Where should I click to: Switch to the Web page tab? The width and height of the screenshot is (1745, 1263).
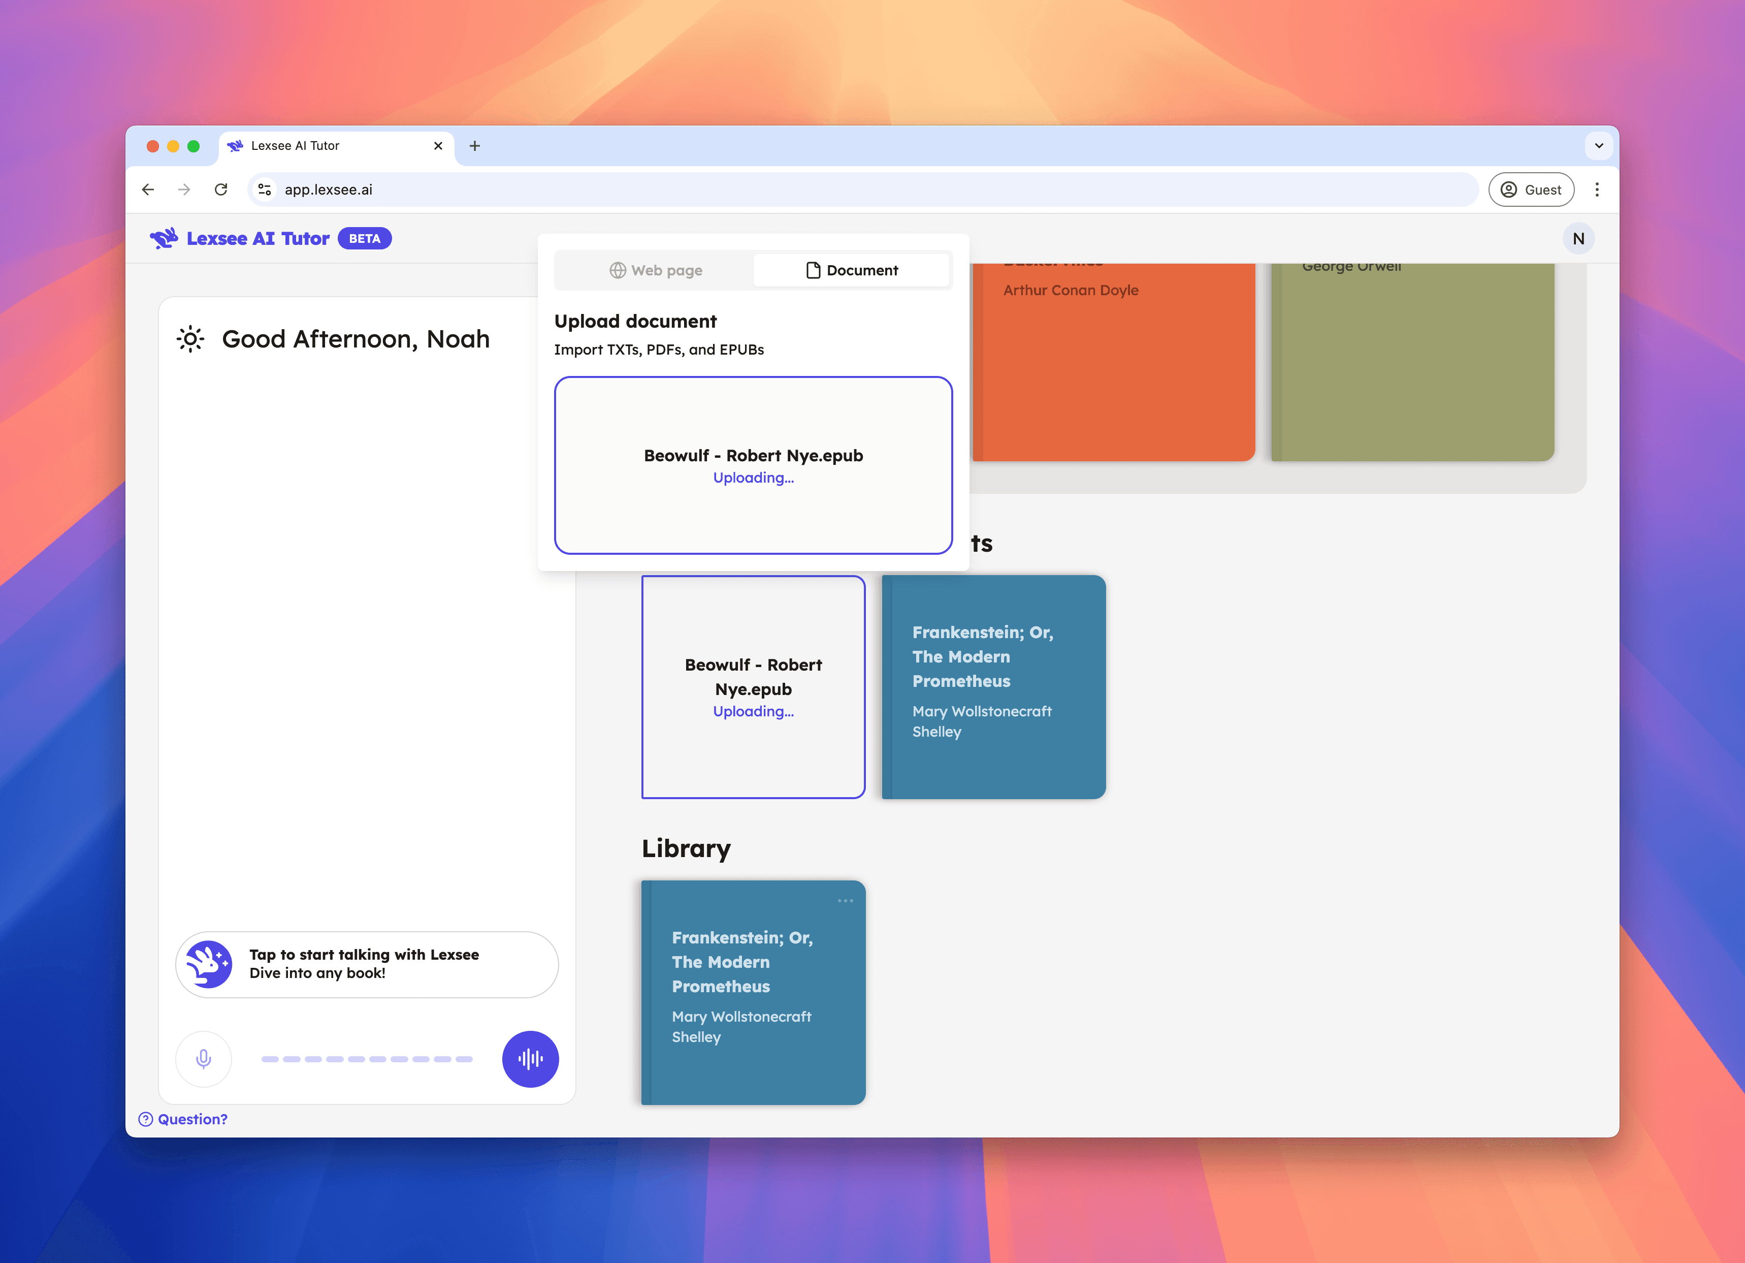(x=656, y=270)
